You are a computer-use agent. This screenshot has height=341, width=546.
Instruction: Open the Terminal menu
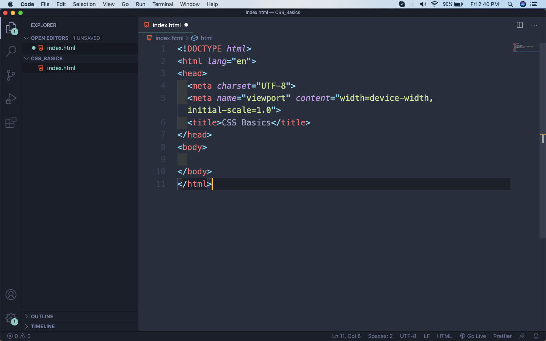(163, 4)
